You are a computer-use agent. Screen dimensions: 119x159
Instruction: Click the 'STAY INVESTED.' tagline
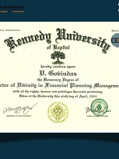18,12
